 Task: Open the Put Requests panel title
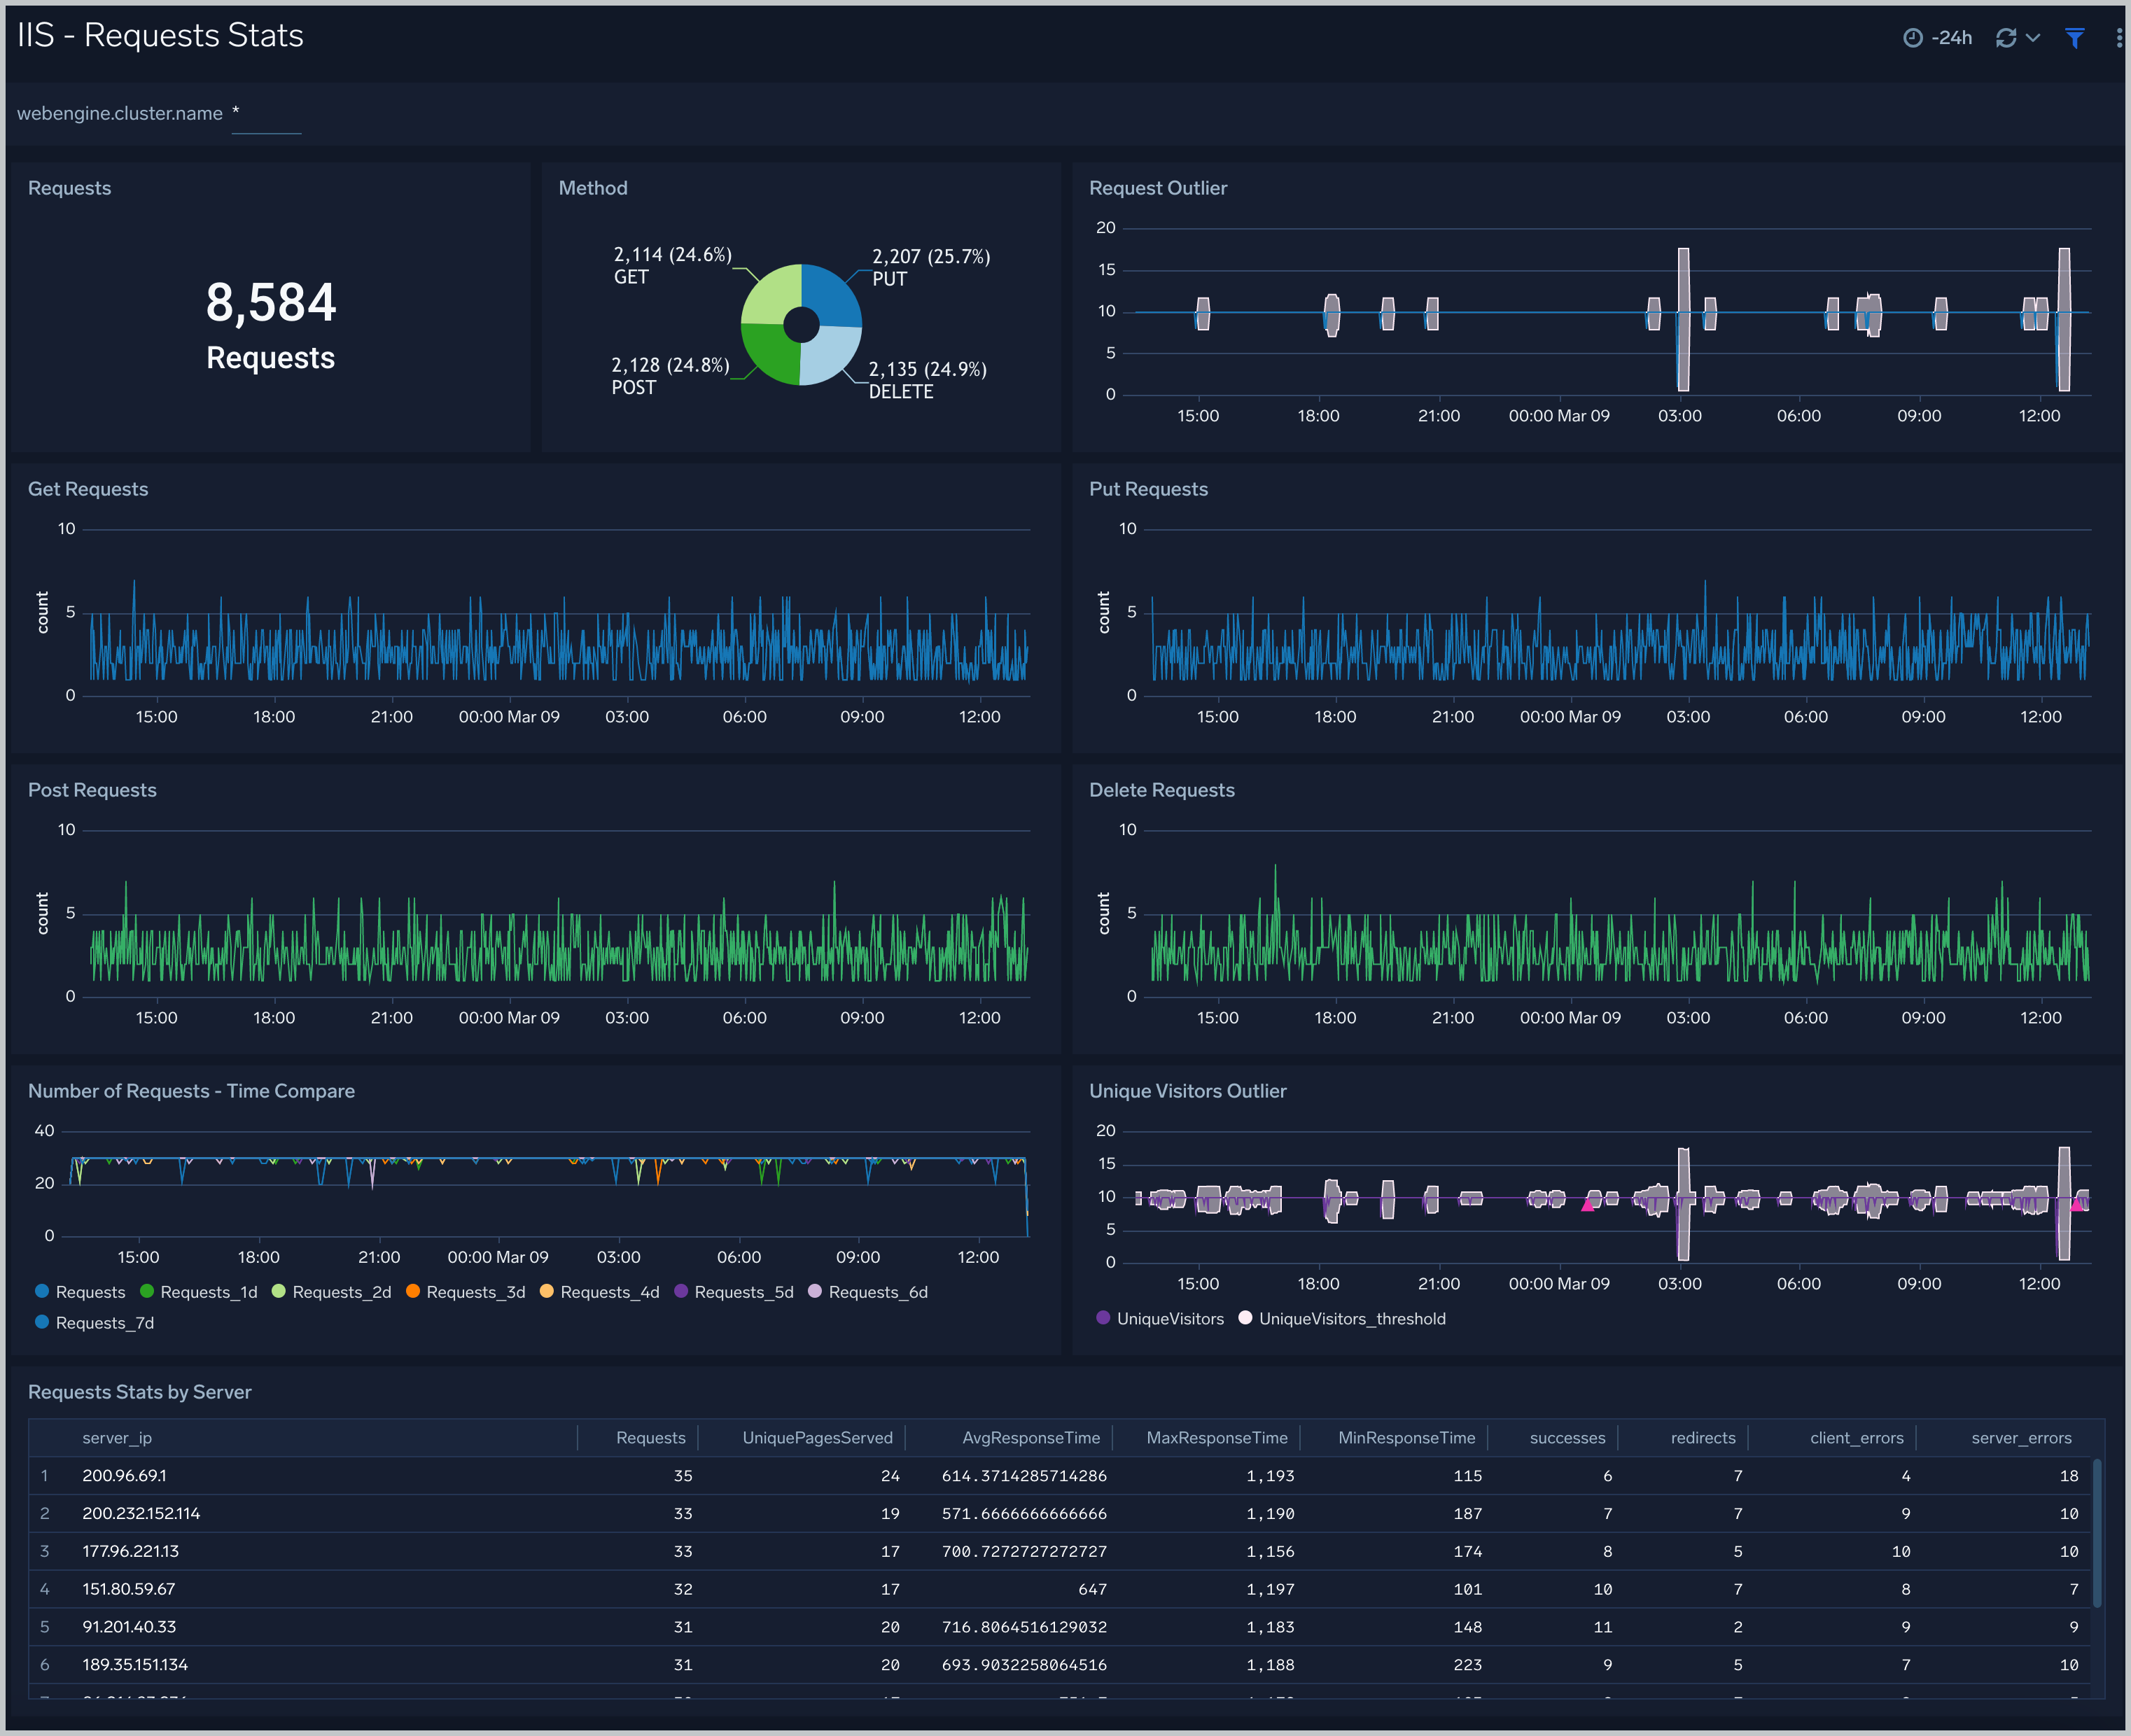pos(1148,489)
